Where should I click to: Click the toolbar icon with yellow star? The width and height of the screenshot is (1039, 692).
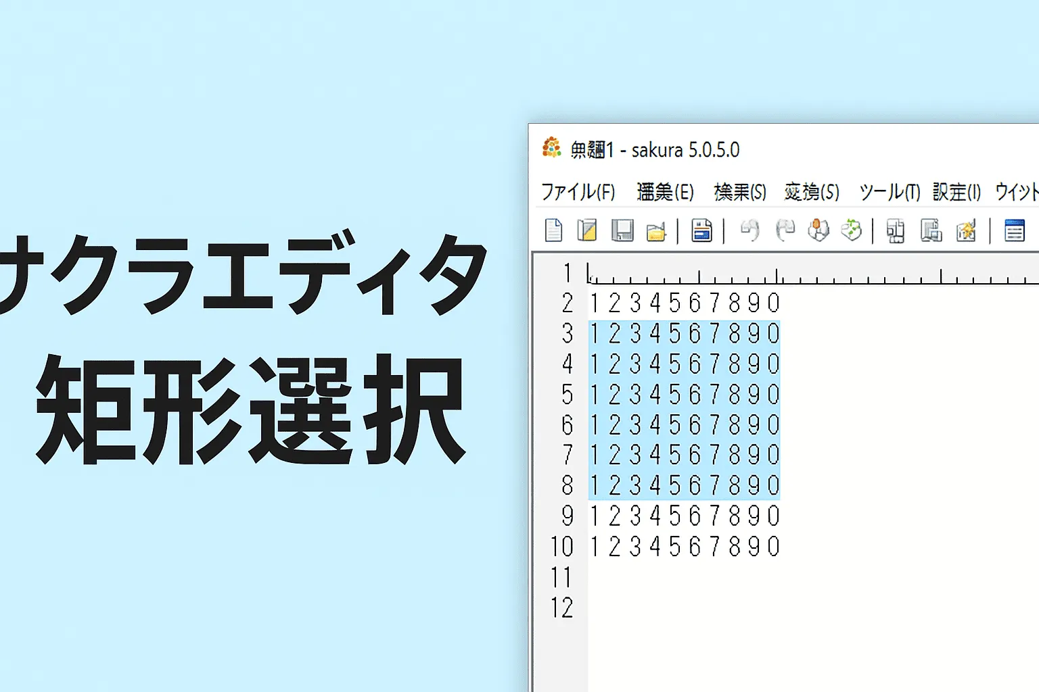point(966,231)
